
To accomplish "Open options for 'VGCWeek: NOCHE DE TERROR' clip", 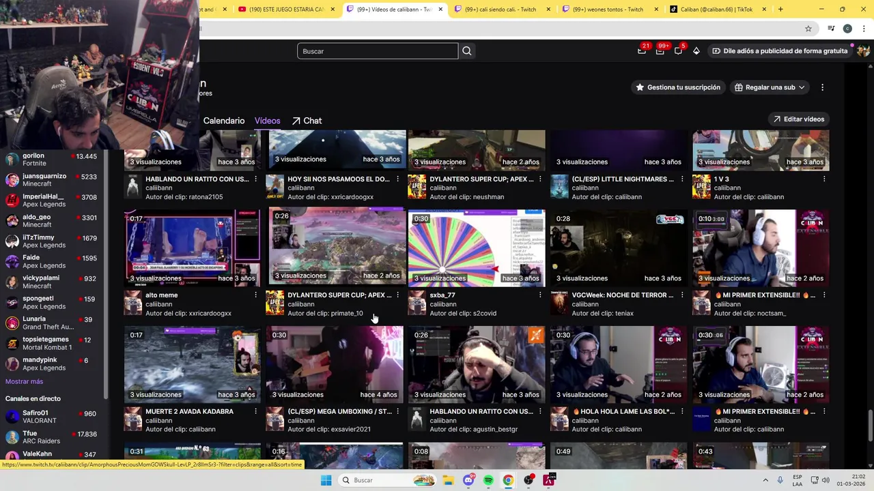I will point(682,295).
